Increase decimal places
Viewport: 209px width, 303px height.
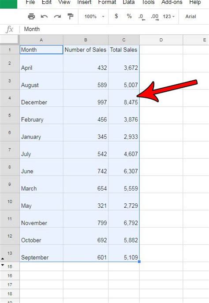(x=155, y=17)
